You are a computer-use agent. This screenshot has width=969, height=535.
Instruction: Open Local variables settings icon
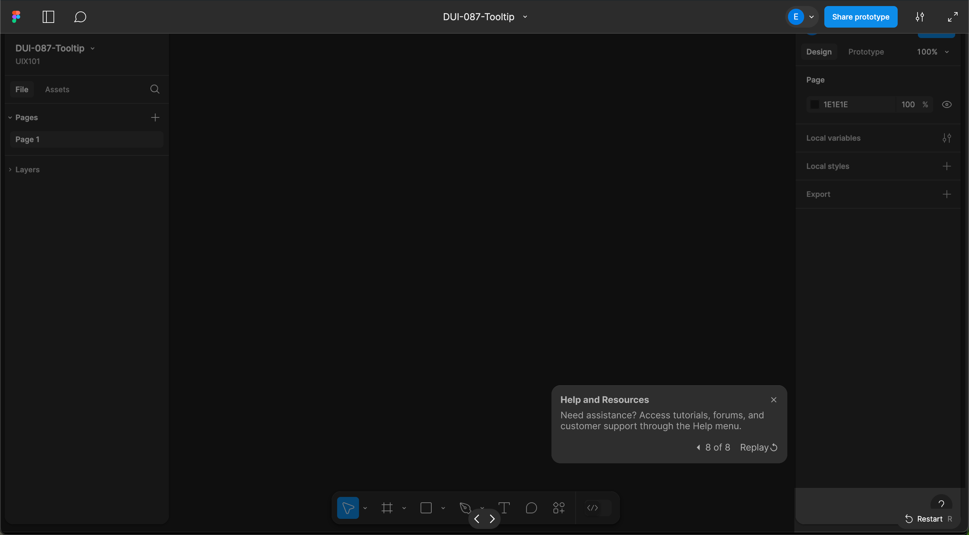946,138
